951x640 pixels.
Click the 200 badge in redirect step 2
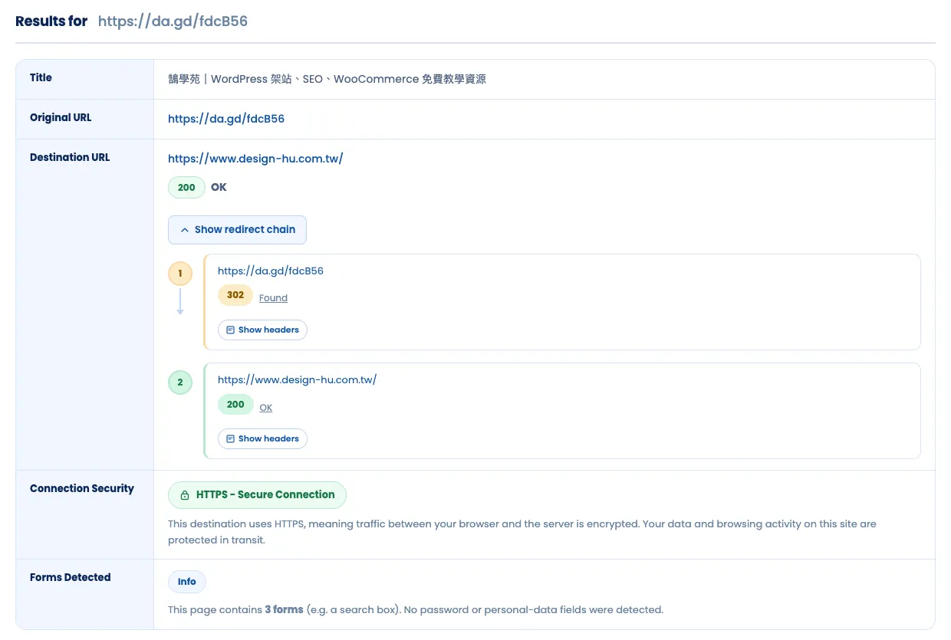point(235,405)
